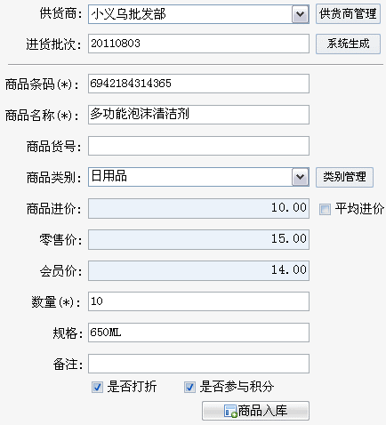The width and height of the screenshot is (386, 425).
Task: Open the 供货商 dropdown arrow
Action: [300, 14]
